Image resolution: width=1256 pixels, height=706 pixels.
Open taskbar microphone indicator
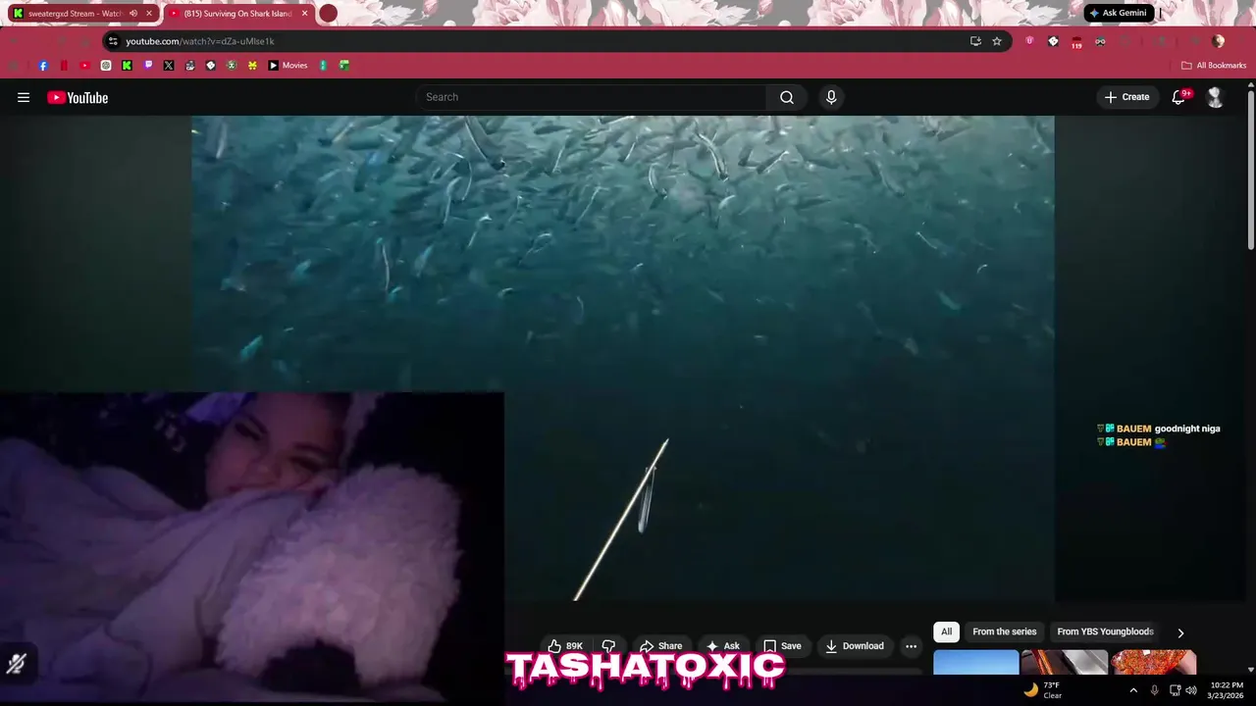1154,690
